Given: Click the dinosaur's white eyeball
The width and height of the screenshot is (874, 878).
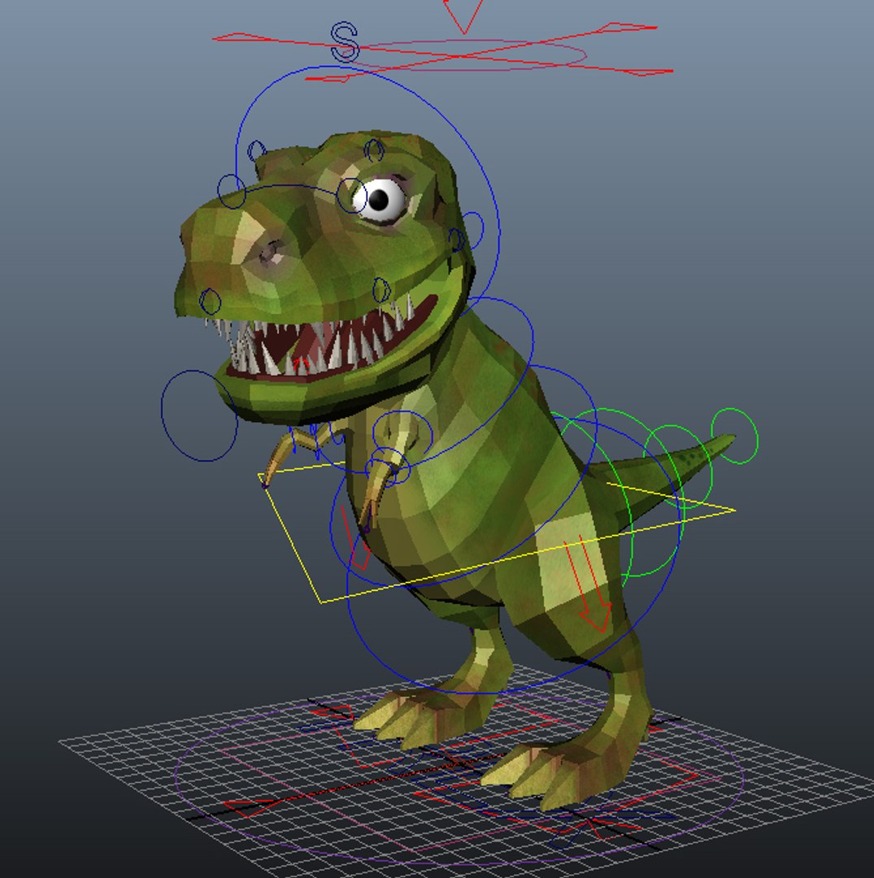Looking at the screenshot, I should [379, 199].
